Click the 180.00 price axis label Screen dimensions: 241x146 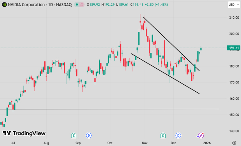[x=234, y=66]
